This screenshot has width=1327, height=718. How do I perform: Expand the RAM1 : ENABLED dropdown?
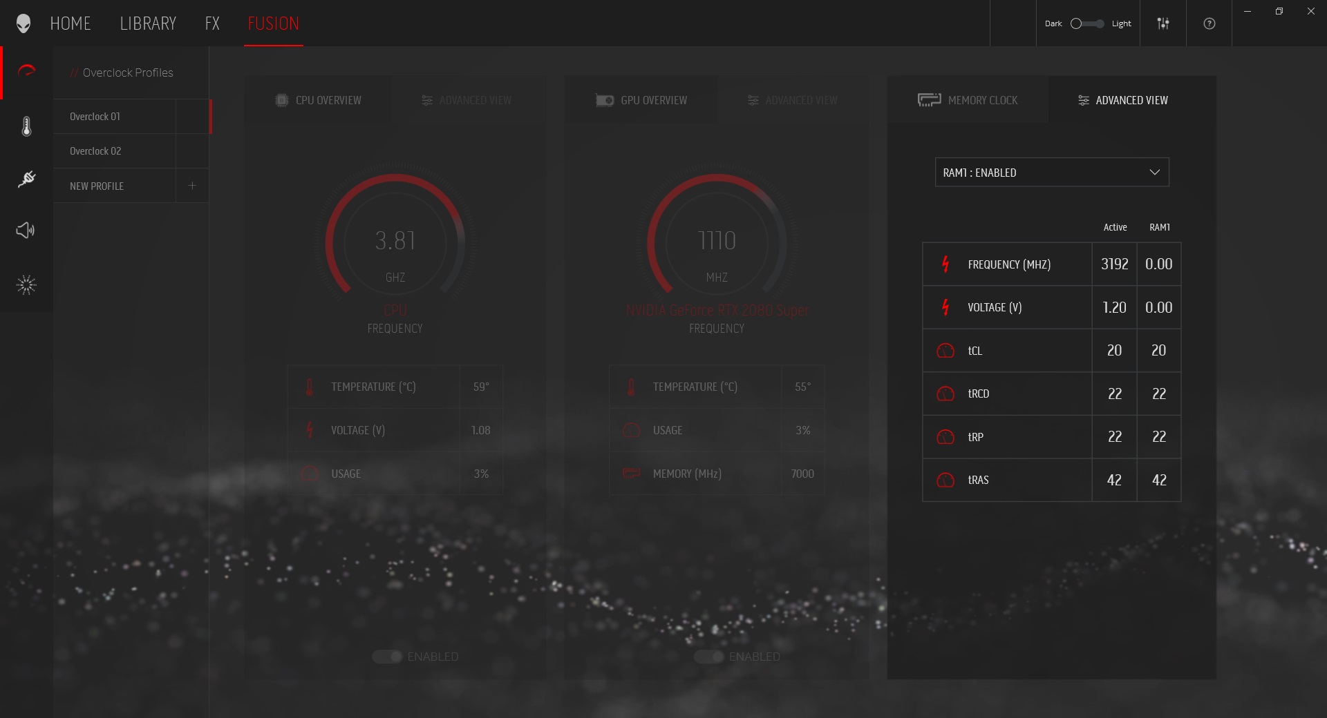pos(1052,173)
